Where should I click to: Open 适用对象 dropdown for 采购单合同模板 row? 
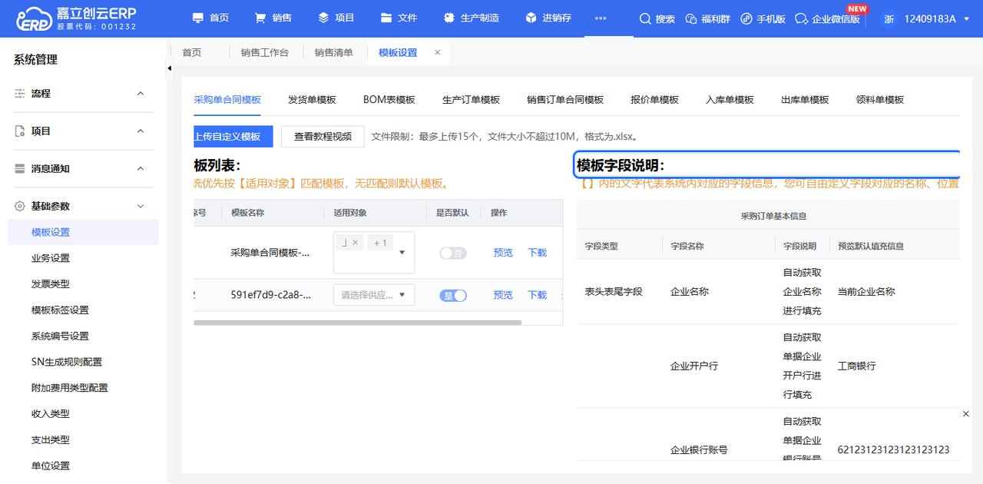point(402,252)
